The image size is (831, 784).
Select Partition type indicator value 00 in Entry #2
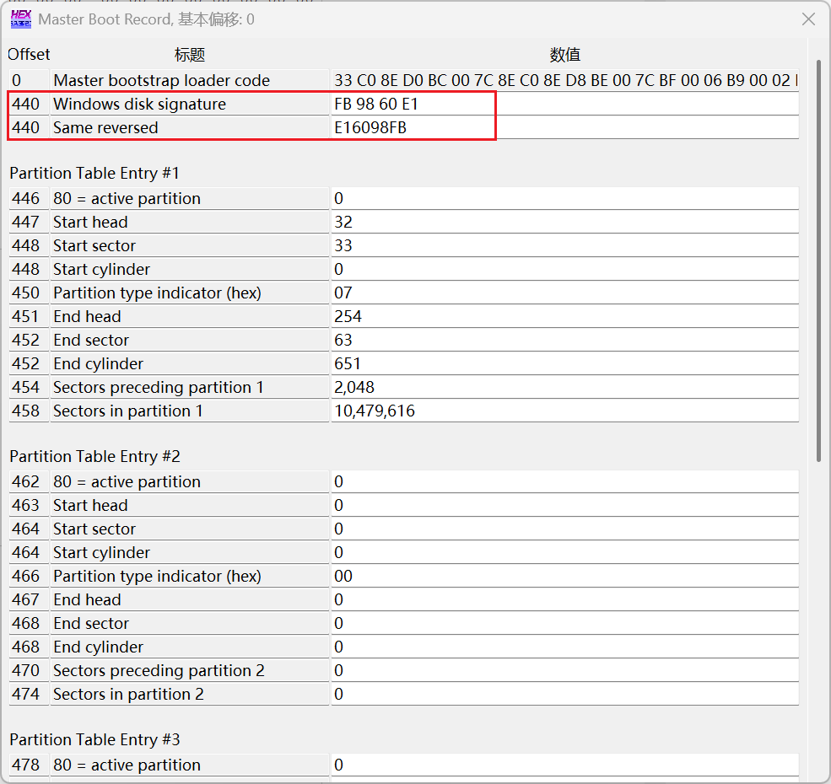click(x=564, y=577)
